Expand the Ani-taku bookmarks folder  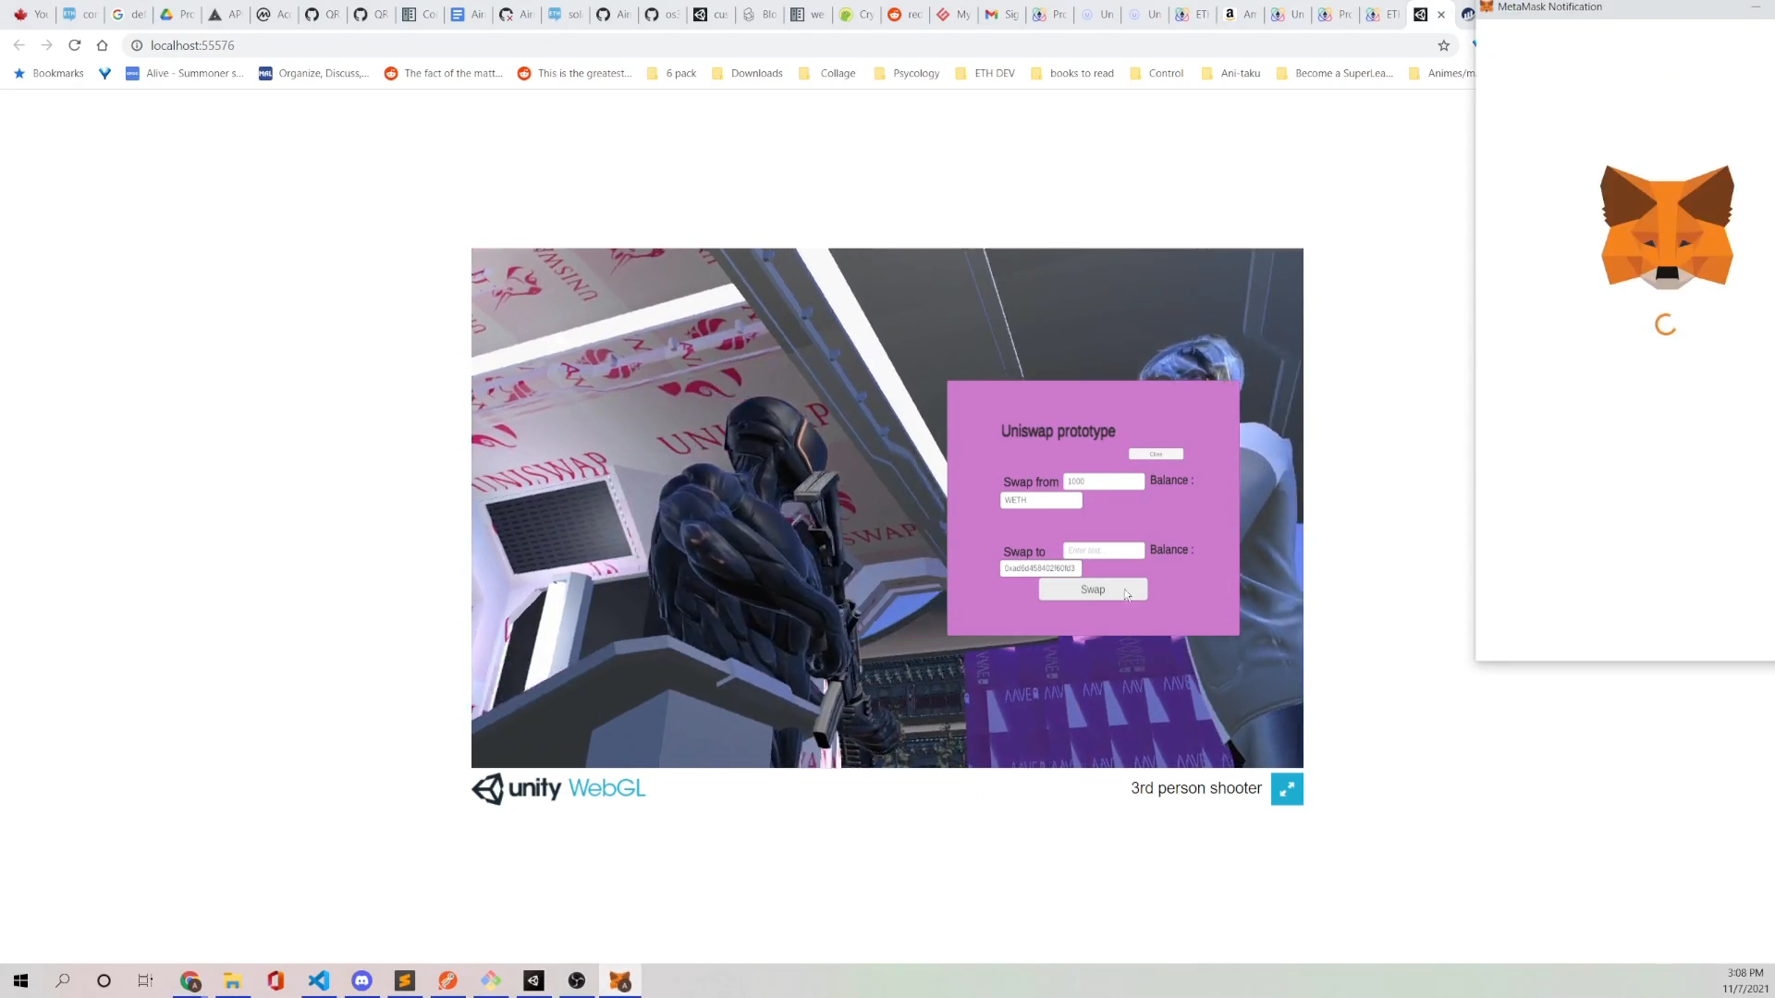pyautogui.click(x=1230, y=73)
